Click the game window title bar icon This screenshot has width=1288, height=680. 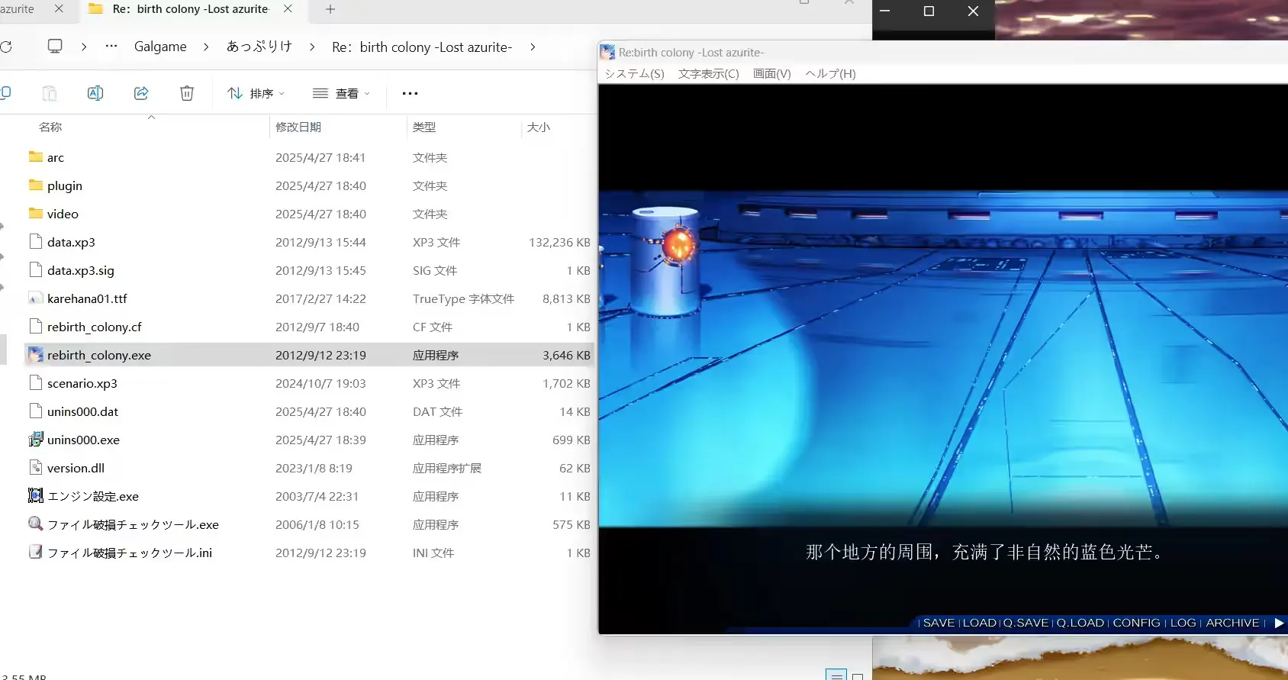coord(607,52)
